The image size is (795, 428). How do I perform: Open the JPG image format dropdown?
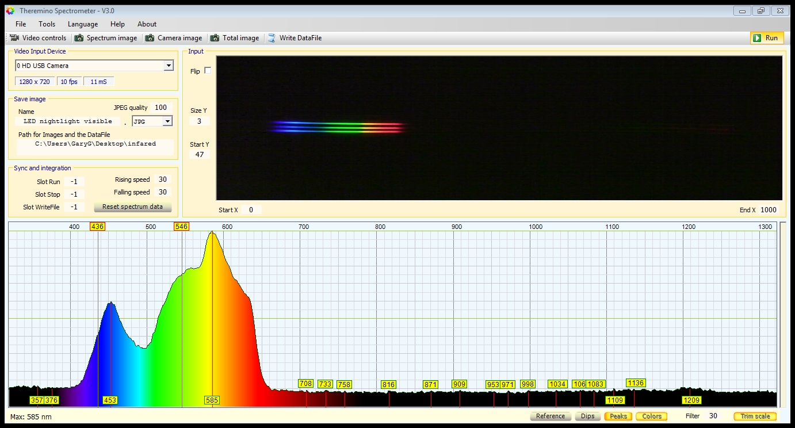tap(167, 121)
